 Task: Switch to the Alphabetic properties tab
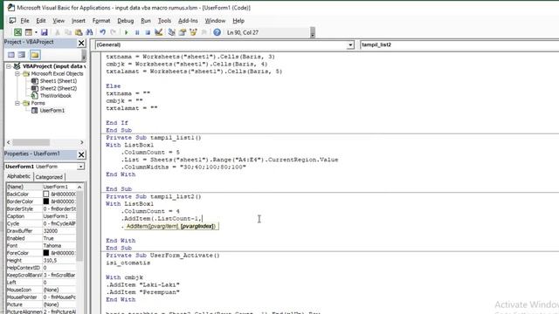pos(19,176)
